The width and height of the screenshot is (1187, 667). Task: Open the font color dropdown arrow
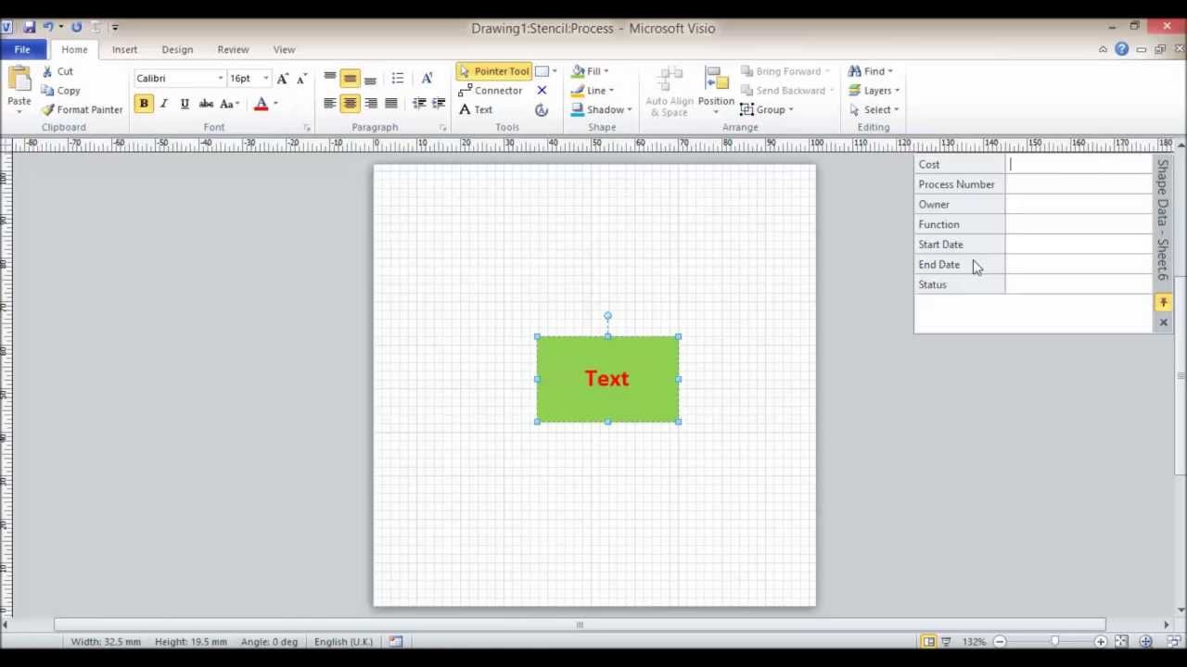point(275,103)
